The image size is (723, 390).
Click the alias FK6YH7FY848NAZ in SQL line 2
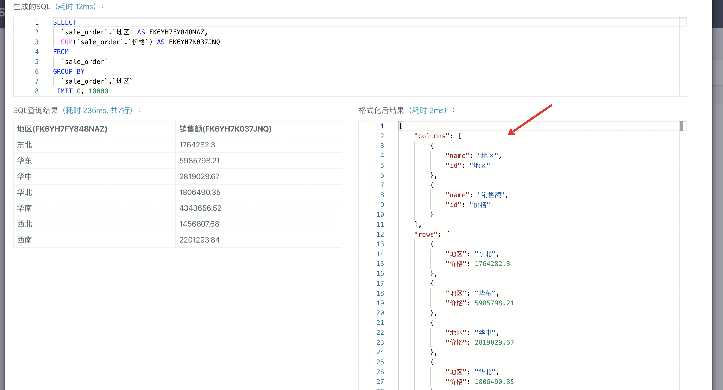[177, 32]
